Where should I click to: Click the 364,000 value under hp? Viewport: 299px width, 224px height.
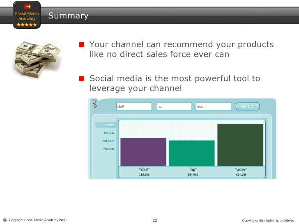click(193, 174)
